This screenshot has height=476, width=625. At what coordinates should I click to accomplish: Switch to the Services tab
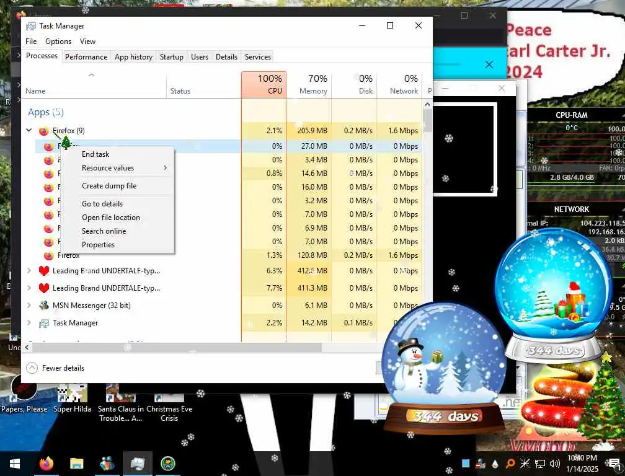point(257,57)
